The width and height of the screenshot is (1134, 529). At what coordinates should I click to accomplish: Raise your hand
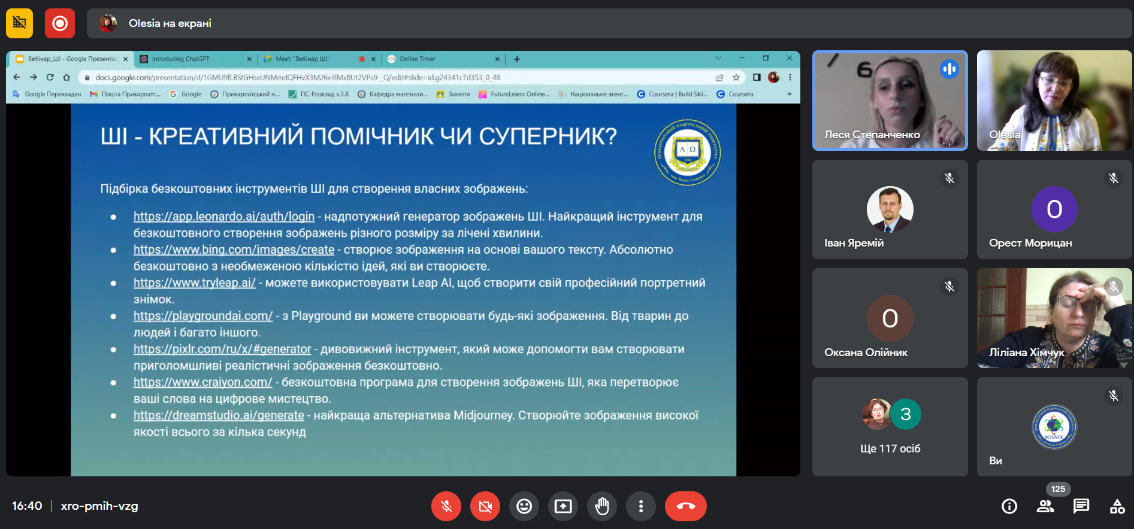tap(602, 506)
